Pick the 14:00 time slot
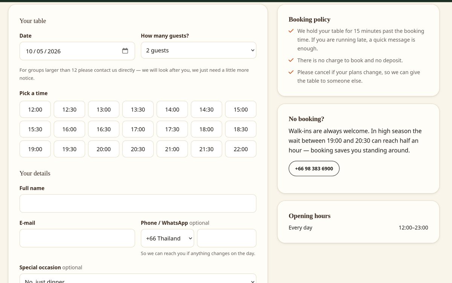Image resolution: width=452 pixels, height=283 pixels. pos(172,109)
